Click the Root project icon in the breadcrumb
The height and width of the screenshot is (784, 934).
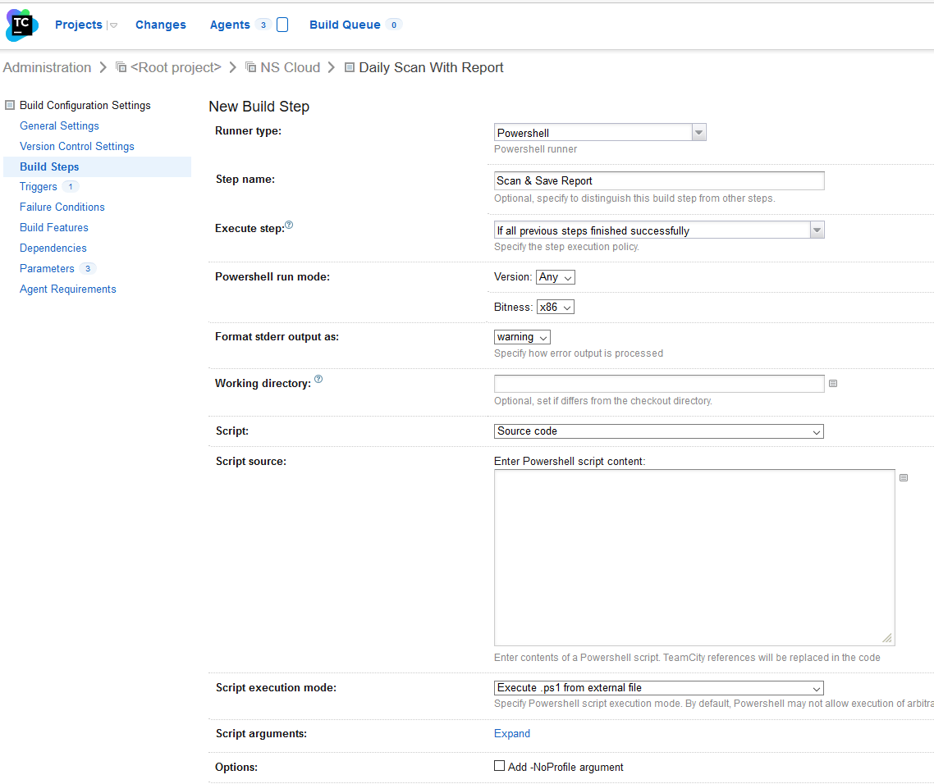click(x=120, y=67)
